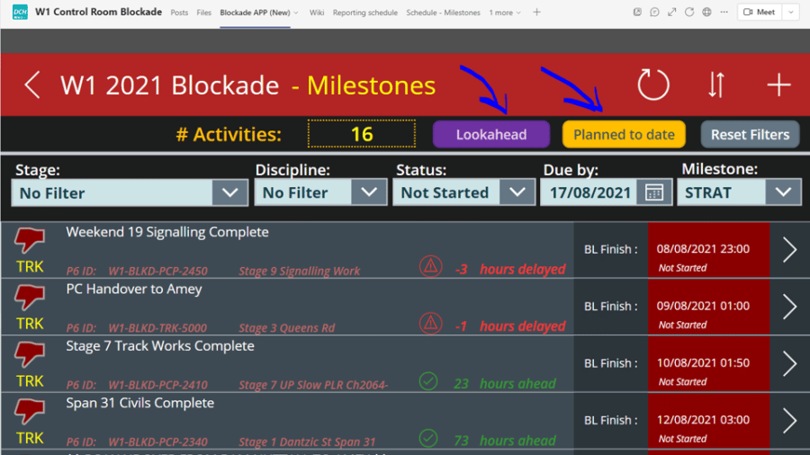This screenshot has width=810, height=455.
Task: Click warning triangle on Weekend 19 Signalling row
Action: tap(430, 267)
